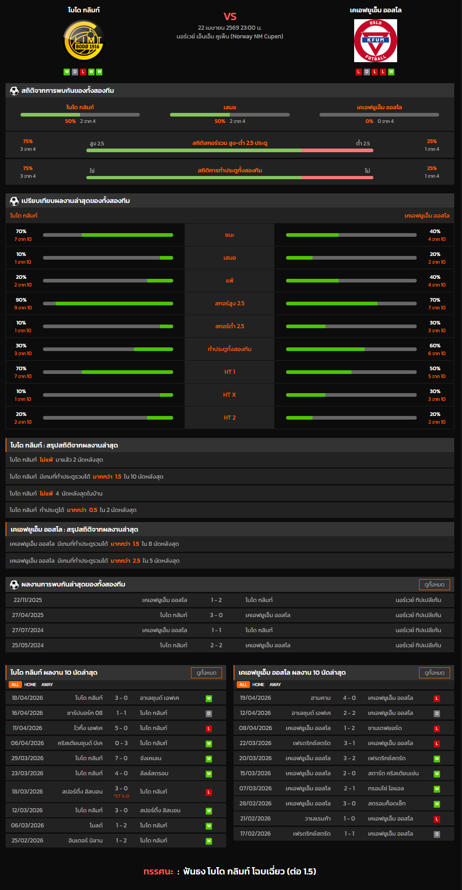462x890 pixels.
Task: Switch to AWAY tab in Bodo/Glimt results
Action: pos(47,685)
